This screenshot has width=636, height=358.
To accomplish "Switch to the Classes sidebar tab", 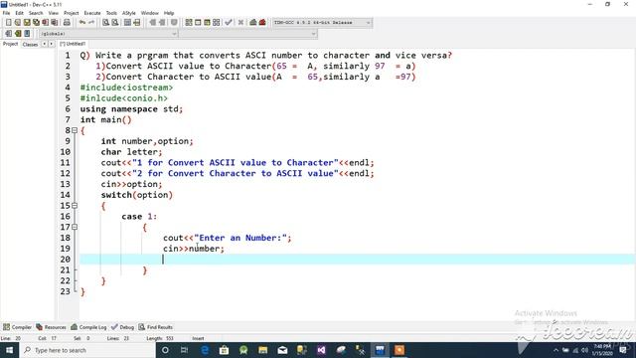I will (x=30, y=44).
